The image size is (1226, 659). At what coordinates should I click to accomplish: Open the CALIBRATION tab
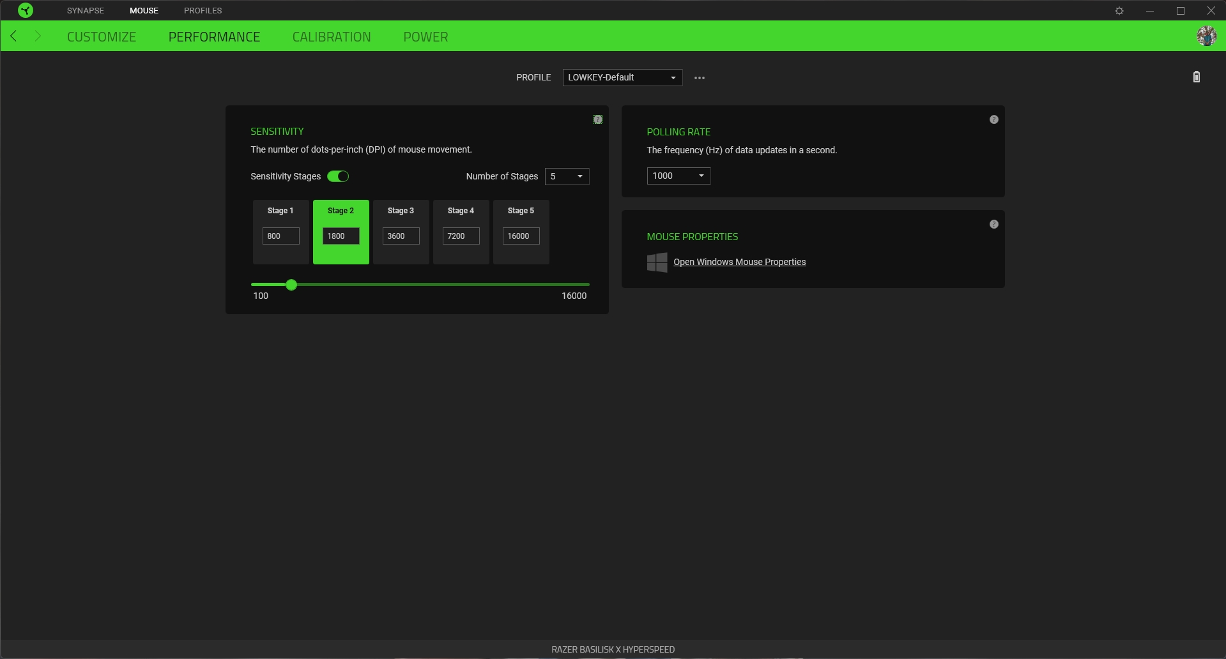(x=332, y=36)
